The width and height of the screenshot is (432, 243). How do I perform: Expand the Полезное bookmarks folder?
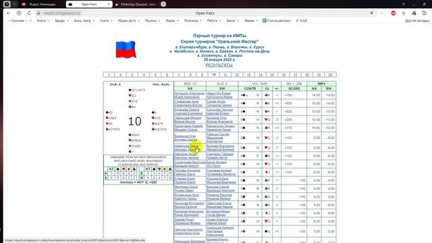[x=193, y=21]
